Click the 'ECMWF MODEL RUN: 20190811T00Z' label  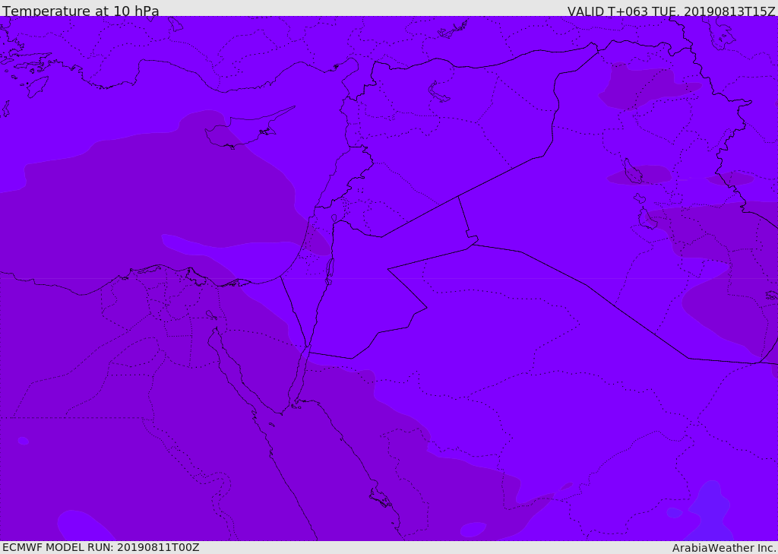(x=101, y=548)
